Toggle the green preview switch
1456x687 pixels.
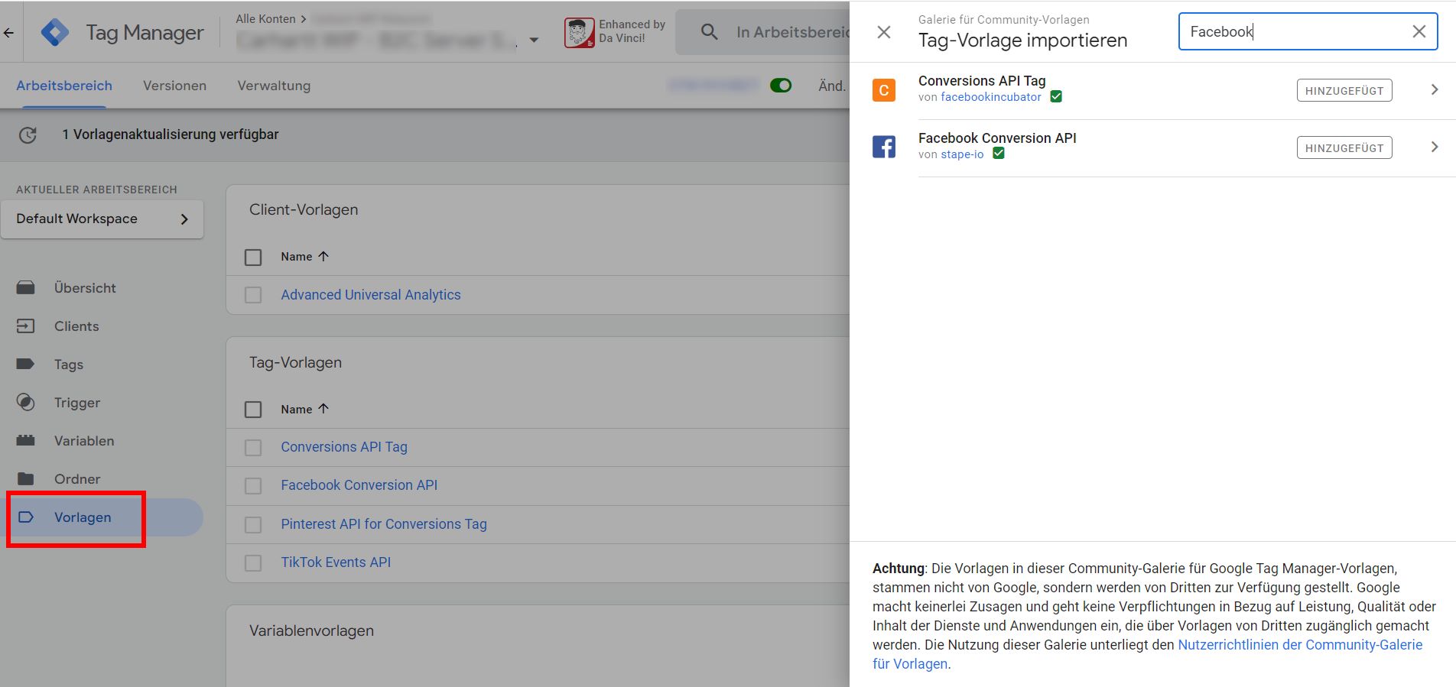[x=781, y=86]
